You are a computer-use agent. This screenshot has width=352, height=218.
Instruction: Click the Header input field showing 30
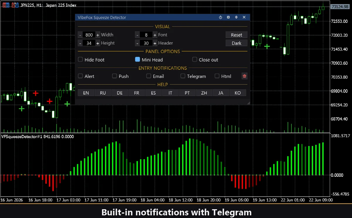[146, 43]
